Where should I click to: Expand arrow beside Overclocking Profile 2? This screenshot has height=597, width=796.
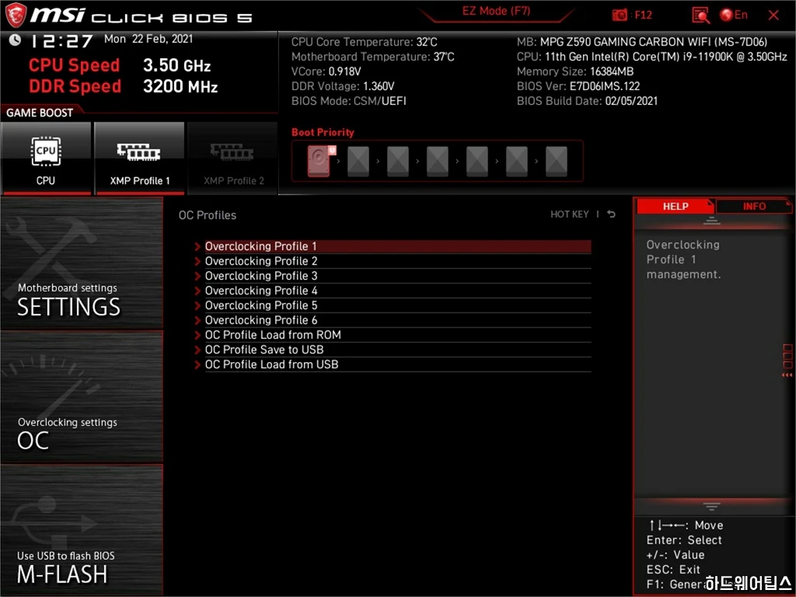197,261
